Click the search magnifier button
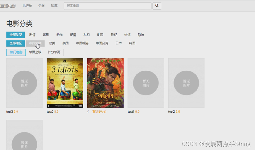This screenshot has height=150, width=255. pyautogui.click(x=157, y=6)
